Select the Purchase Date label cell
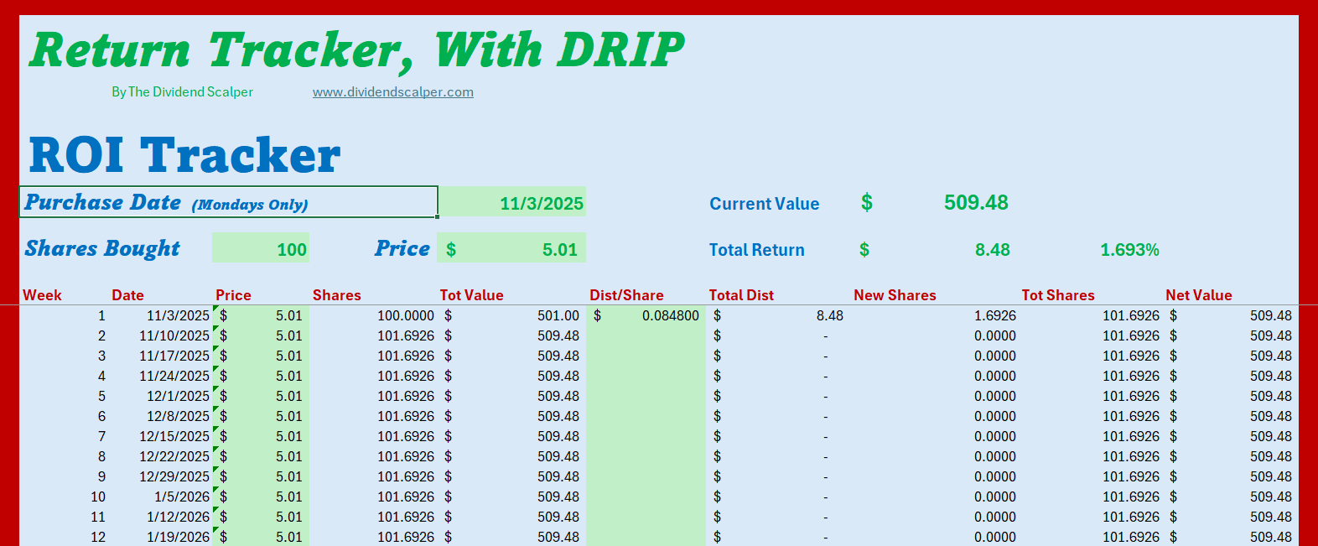 (228, 202)
